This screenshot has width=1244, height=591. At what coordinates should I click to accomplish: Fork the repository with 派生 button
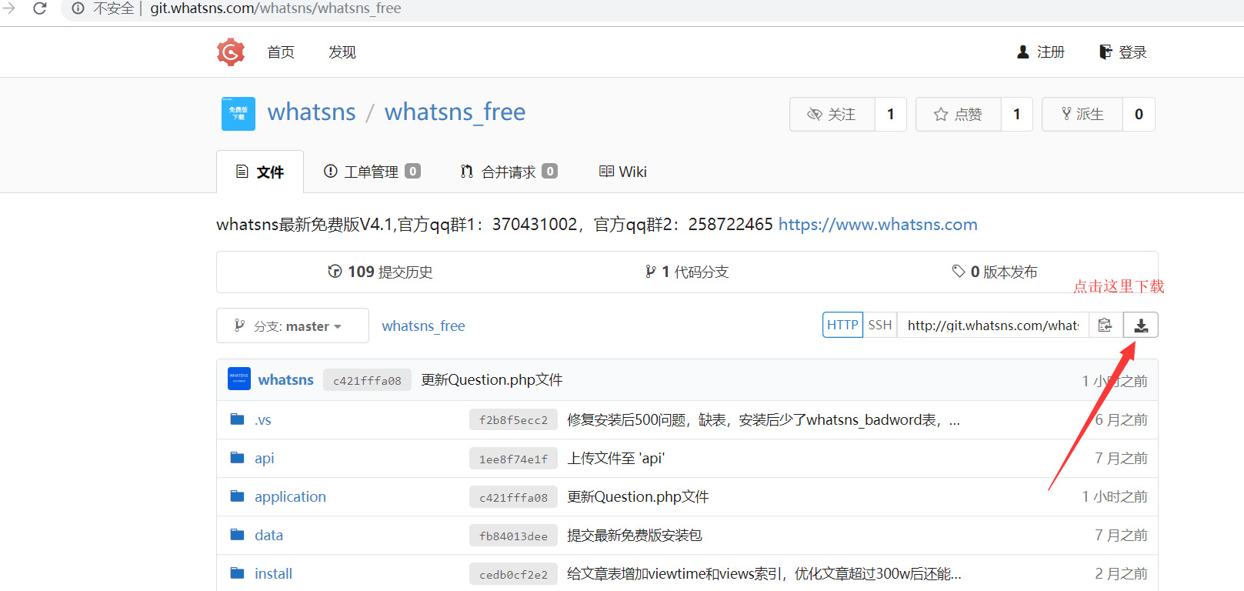[1082, 115]
